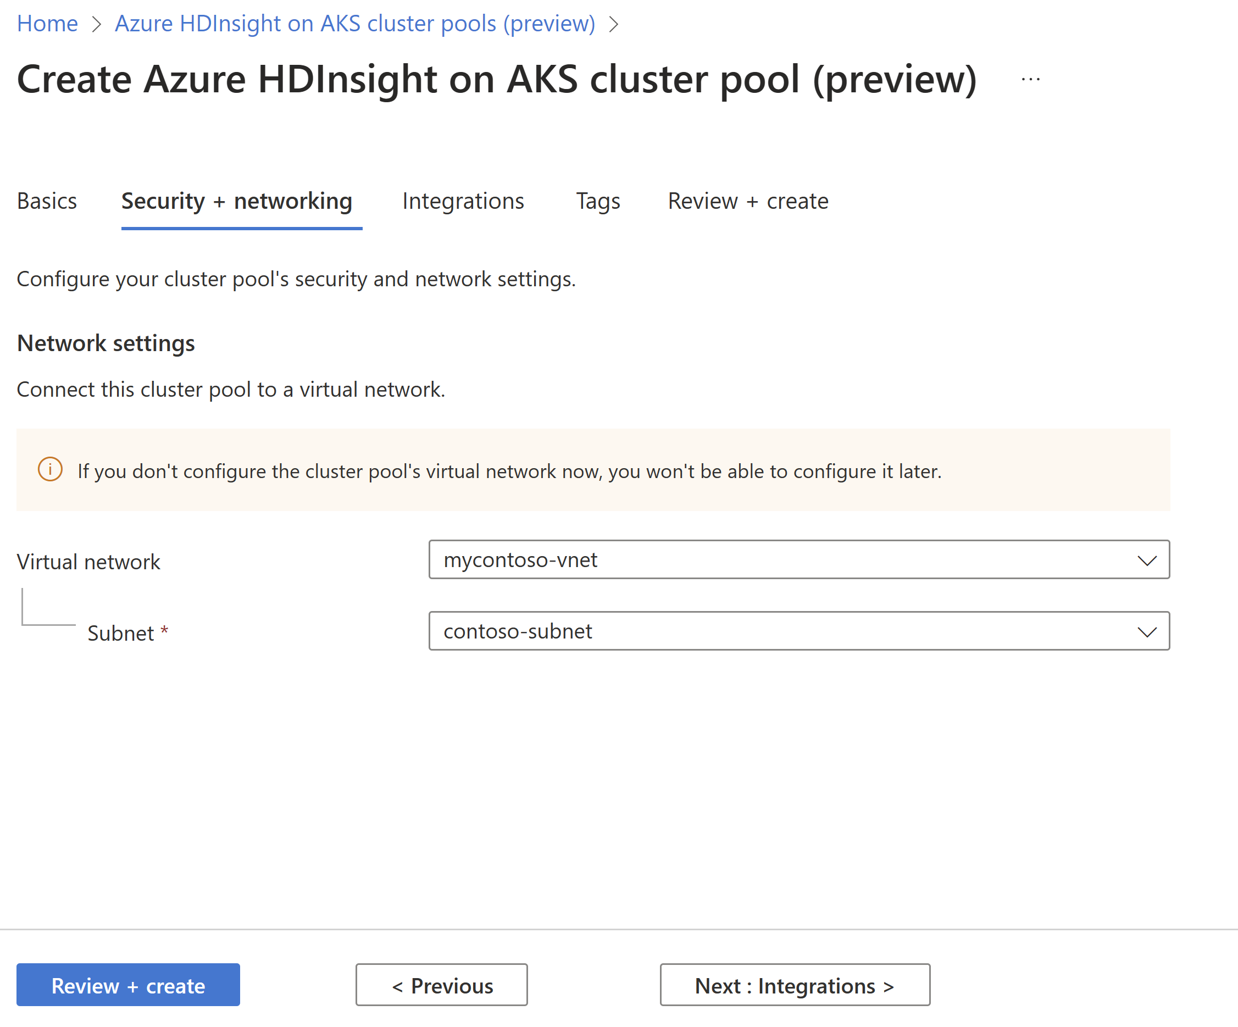This screenshot has height=1027, width=1238.
Task: Select the Security + networking tab
Action: point(237,201)
